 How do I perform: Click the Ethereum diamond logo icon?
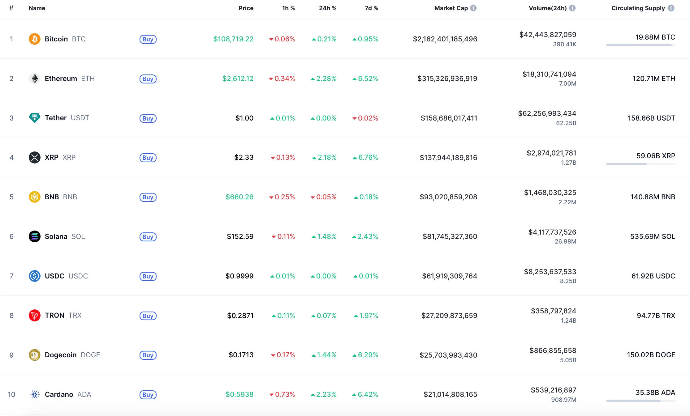click(x=35, y=79)
